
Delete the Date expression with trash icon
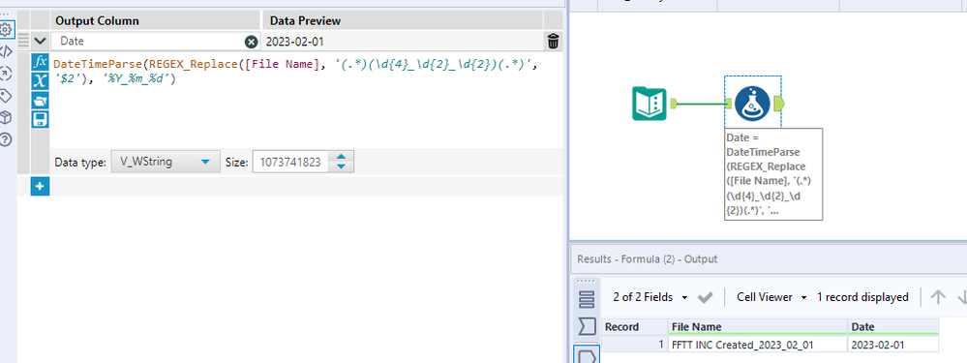[x=553, y=42]
